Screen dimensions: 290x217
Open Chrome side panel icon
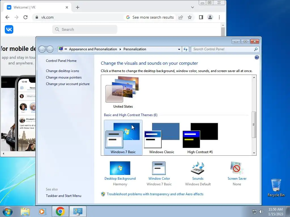(x=201, y=17)
